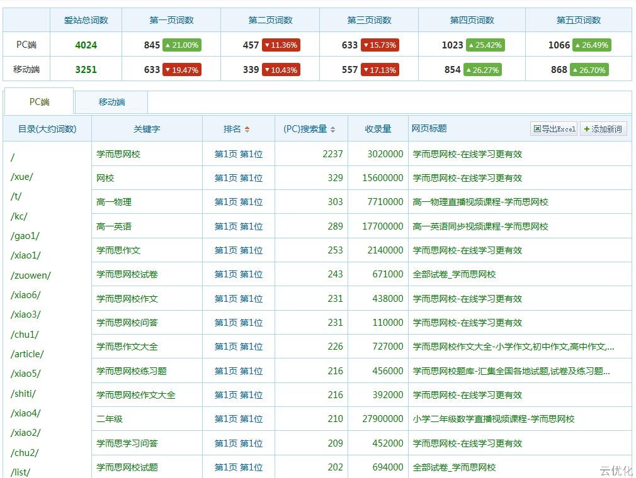Select the / root directory entry

(x=13, y=157)
